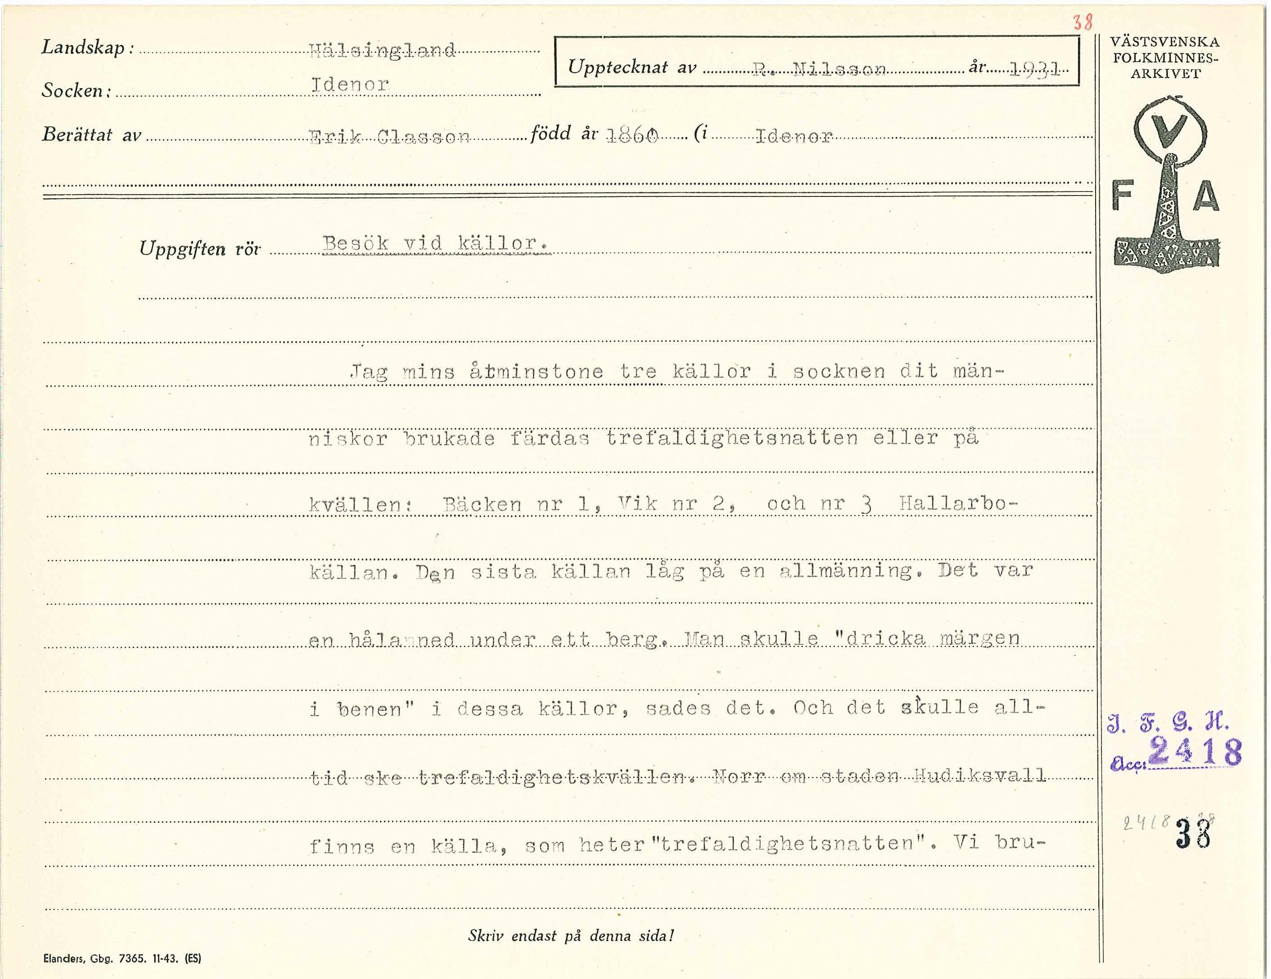Click the red handwritten 38 at top
This screenshot has width=1271, height=979.
click(1083, 22)
